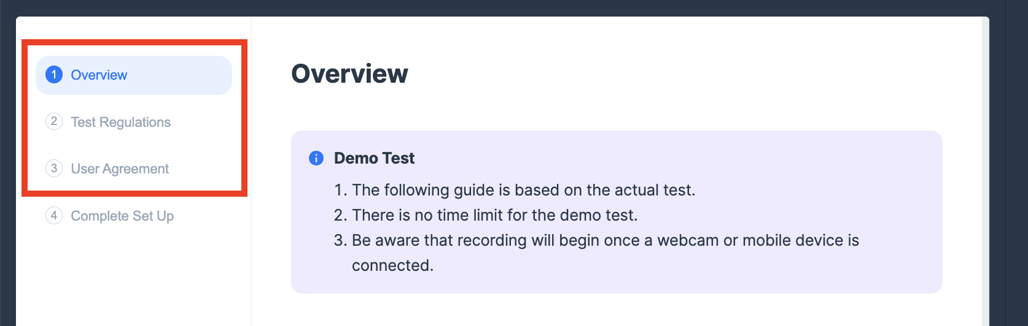The width and height of the screenshot is (1028, 326).
Task: Select the User Agreement step
Action: [x=120, y=169]
